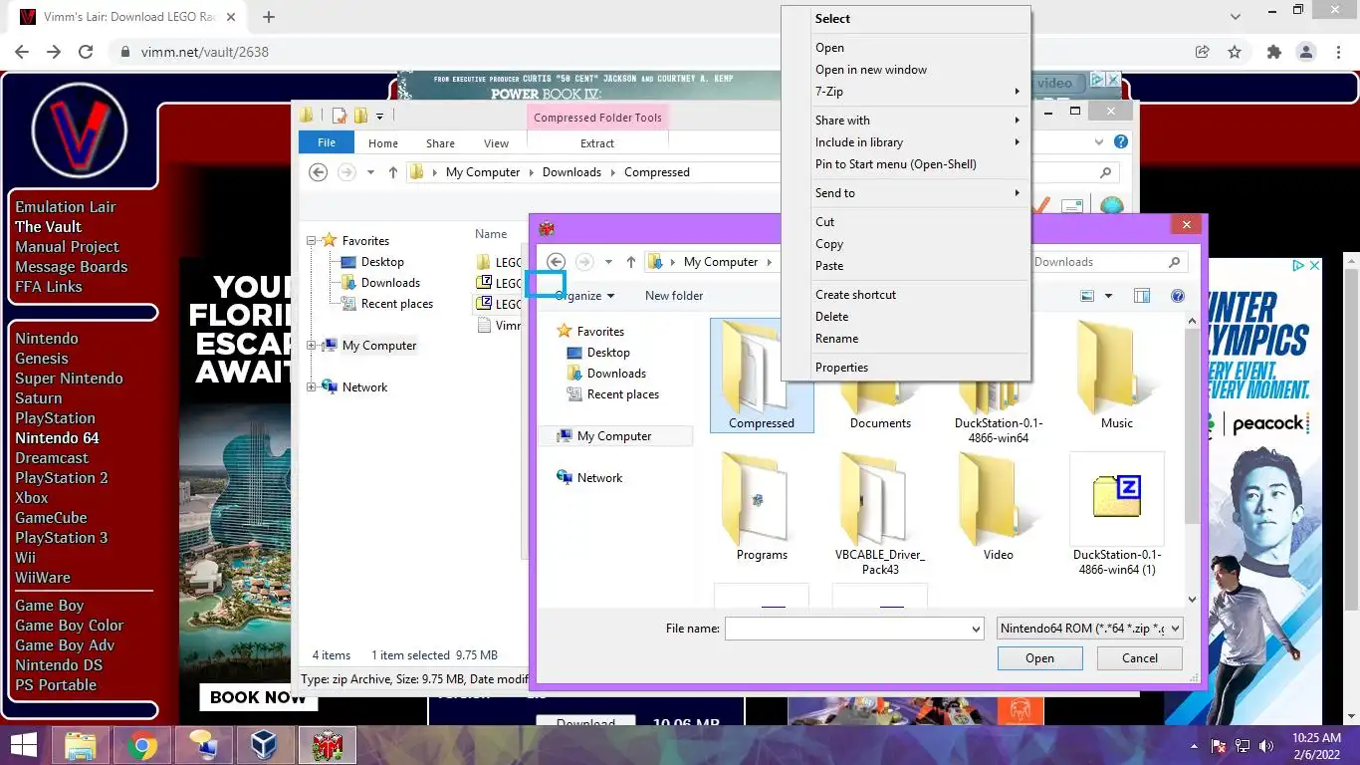Open new Chrome tab with plus icon
This screenshot has width=1360, height=765.
(x=269, y=17)
